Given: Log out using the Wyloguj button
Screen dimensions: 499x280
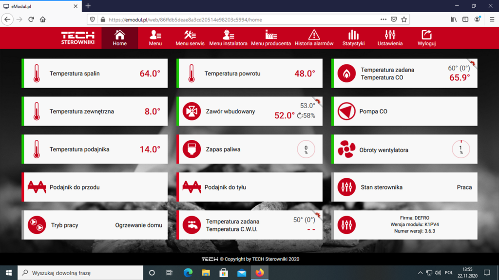Looking at the screenshot, I should [426, 37].
